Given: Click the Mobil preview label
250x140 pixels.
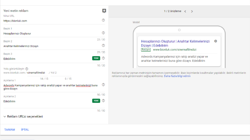Looking at the screenshot, I should click(x=136, y=22).
